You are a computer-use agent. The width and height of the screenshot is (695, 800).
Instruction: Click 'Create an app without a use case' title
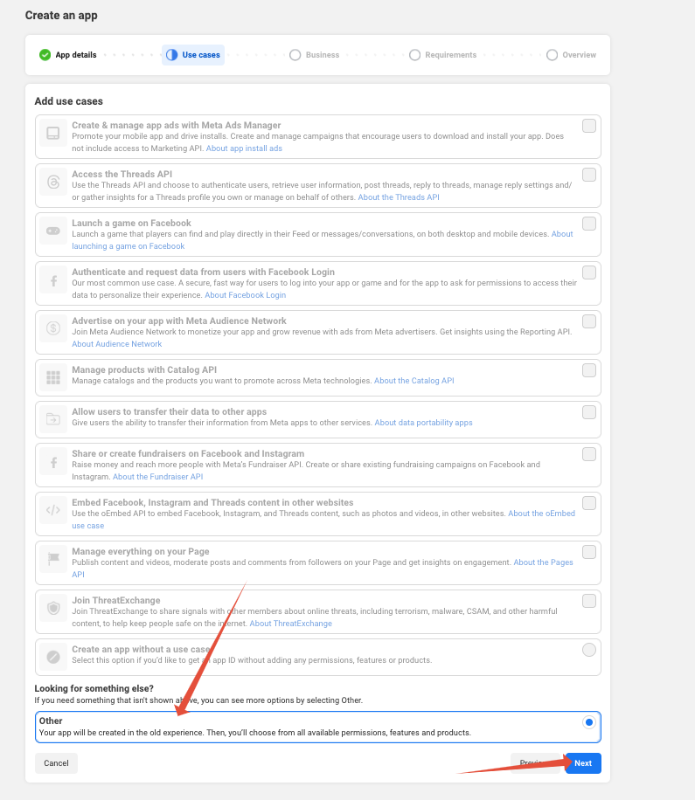pyautogui.click(x=141, y=650)
